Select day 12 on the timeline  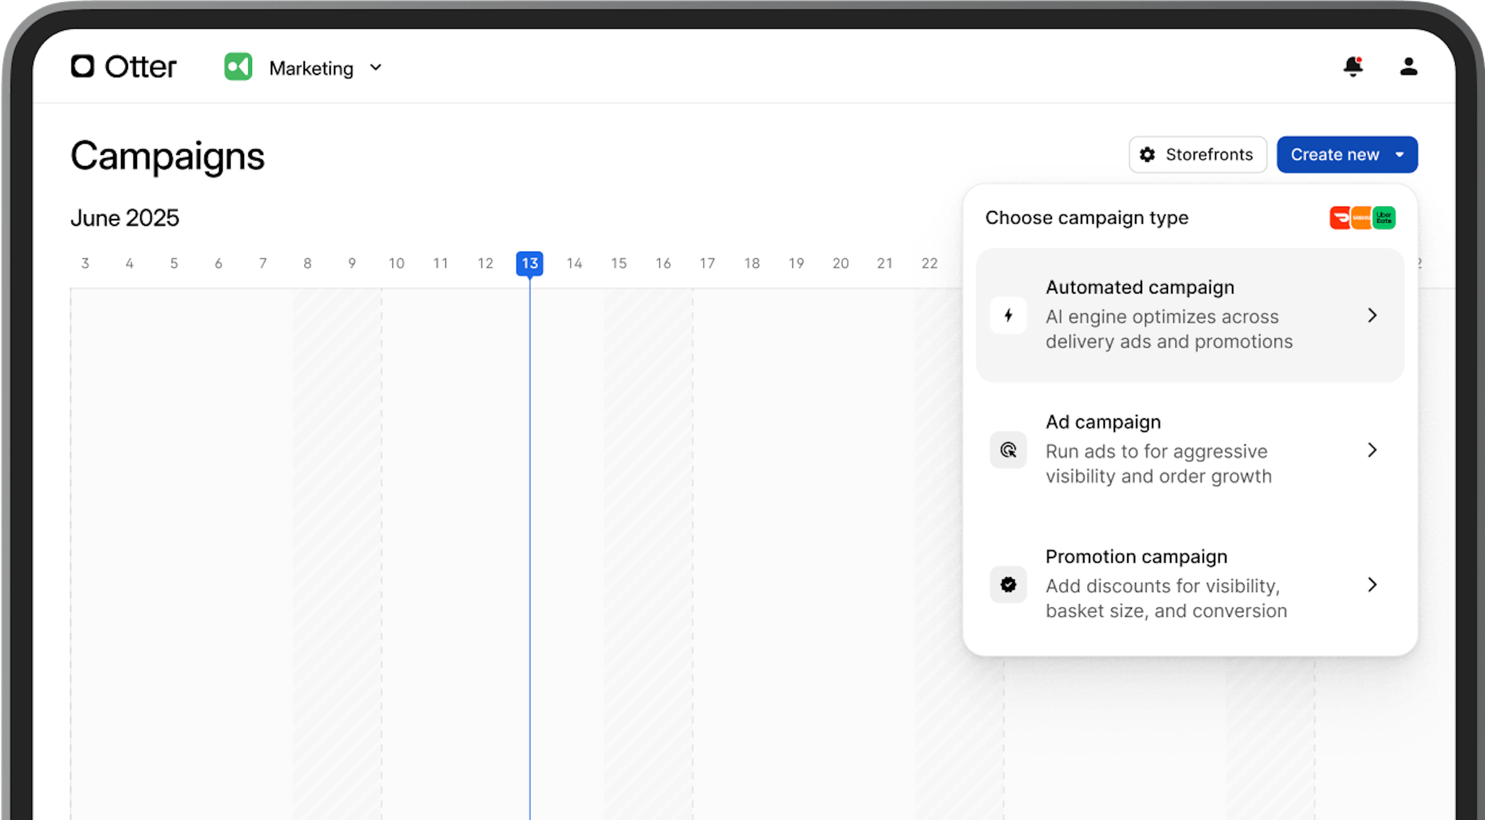pos(485,263)
